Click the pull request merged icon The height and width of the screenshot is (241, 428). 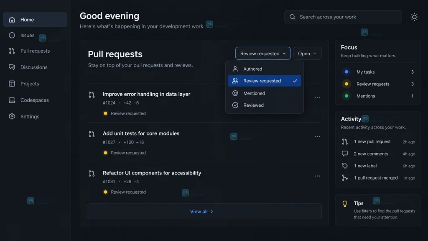point(345,178)
